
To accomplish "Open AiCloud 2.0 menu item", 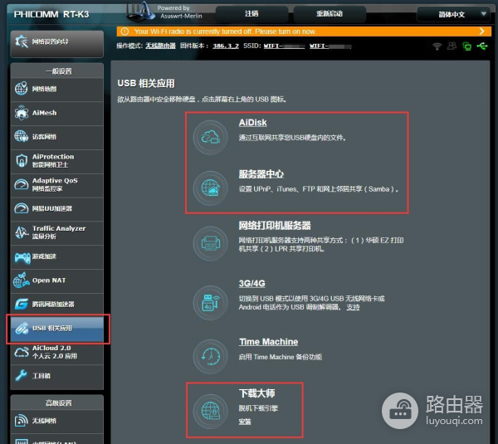I will (x=56, y=353).
